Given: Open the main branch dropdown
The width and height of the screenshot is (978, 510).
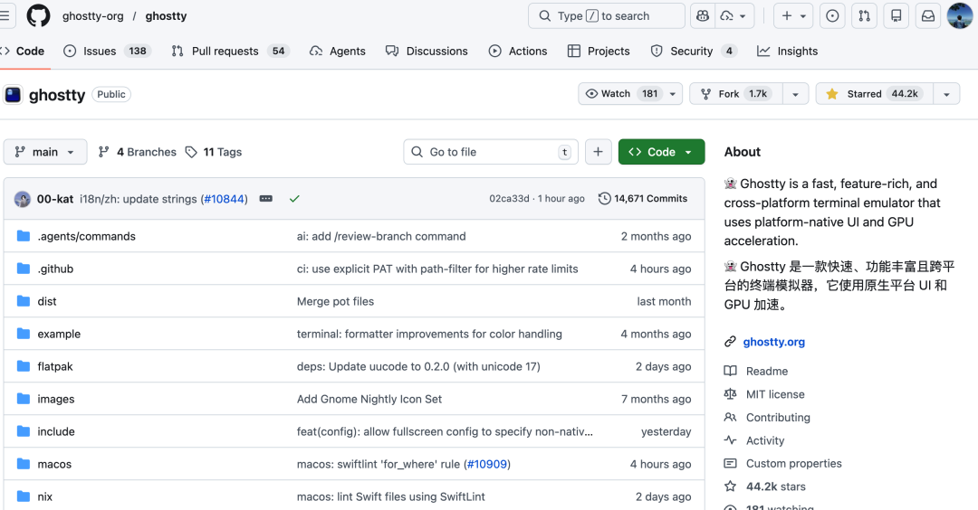Looking at the screenshot, I should (x=45, y=152).
